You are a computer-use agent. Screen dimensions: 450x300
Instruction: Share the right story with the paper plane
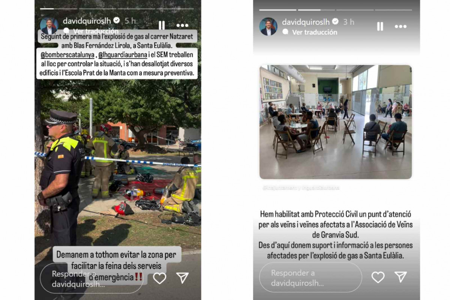click(x=400, y=277)
